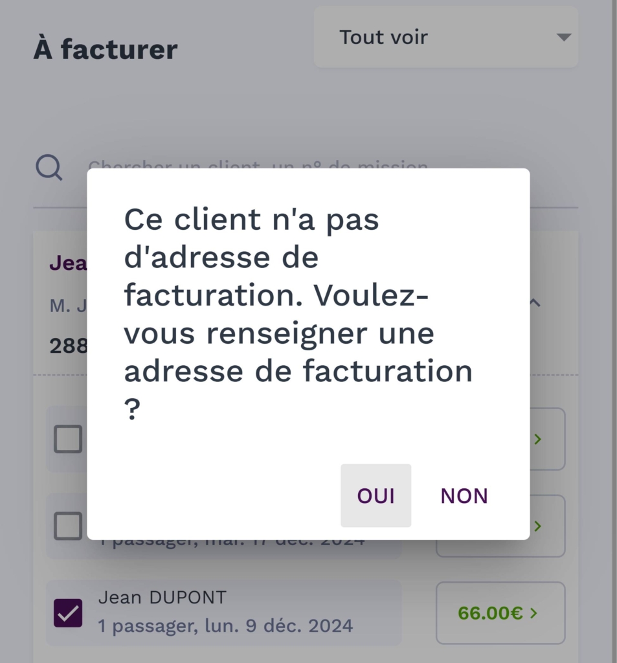Screen dimensions: 617x663
Task: Confirm with the OUI button
Action: coord(376,496)
